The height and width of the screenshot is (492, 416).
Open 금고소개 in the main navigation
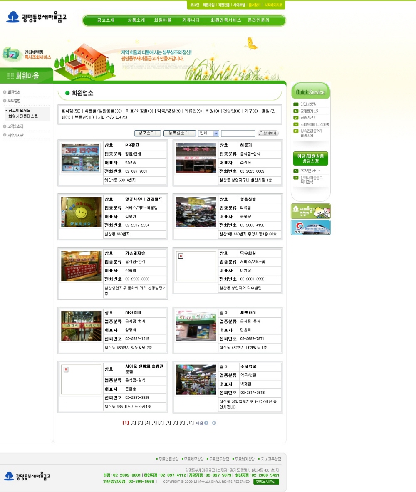tap(106, 20)
